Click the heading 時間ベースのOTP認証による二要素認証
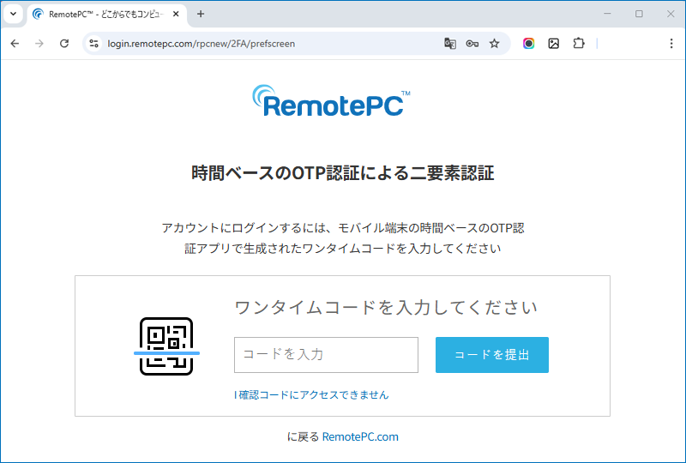The width and height of the screenshot is (686, 463). click(x=342, y=173)
